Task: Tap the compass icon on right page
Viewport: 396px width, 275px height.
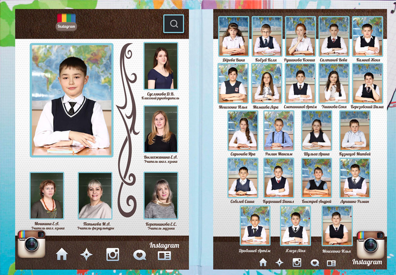Action: [x=279, y=262]
